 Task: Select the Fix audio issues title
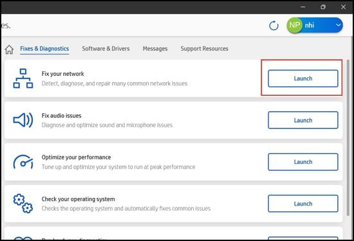click(x=61, y=116)
